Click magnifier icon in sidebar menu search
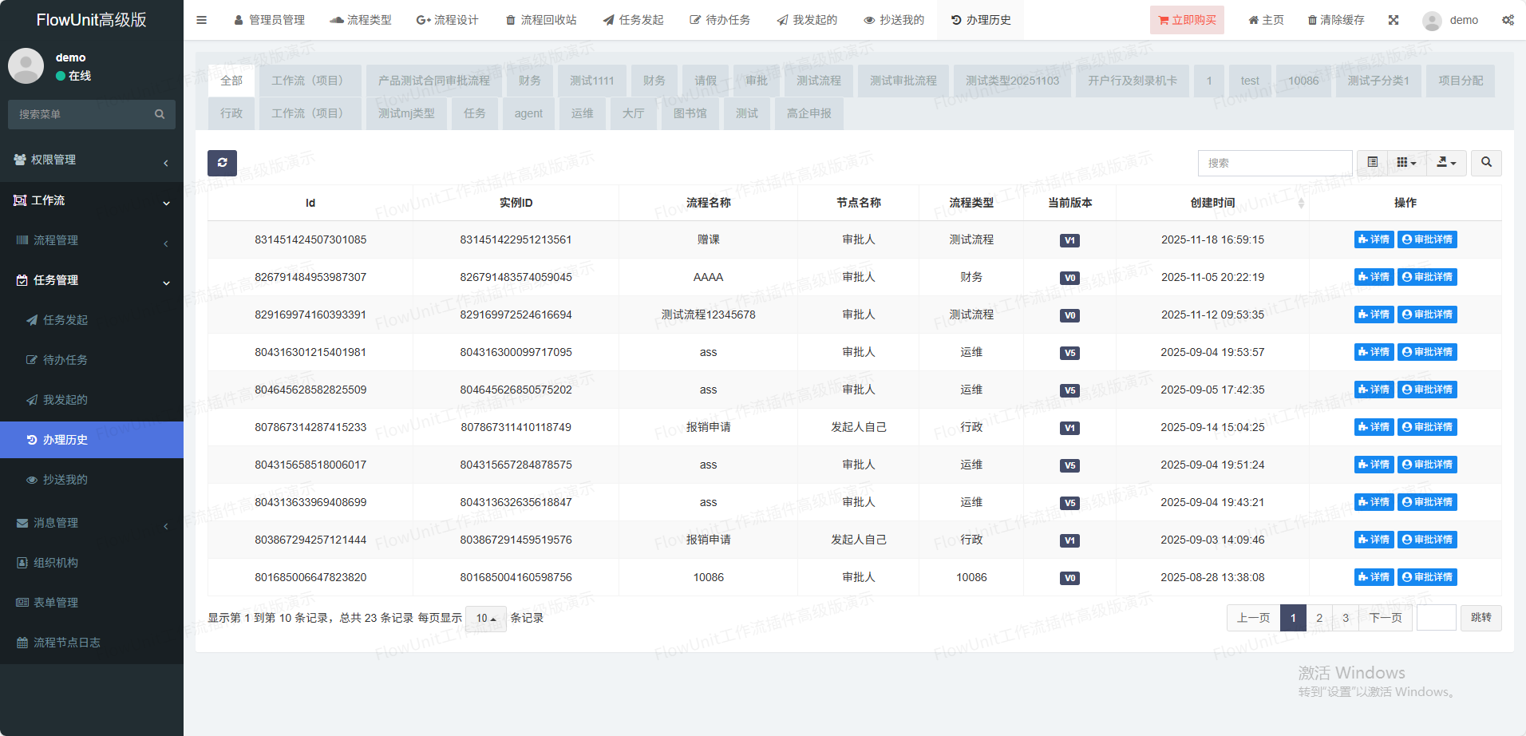This screenshot has height=736, width=1526. click(x=160, y=114)
